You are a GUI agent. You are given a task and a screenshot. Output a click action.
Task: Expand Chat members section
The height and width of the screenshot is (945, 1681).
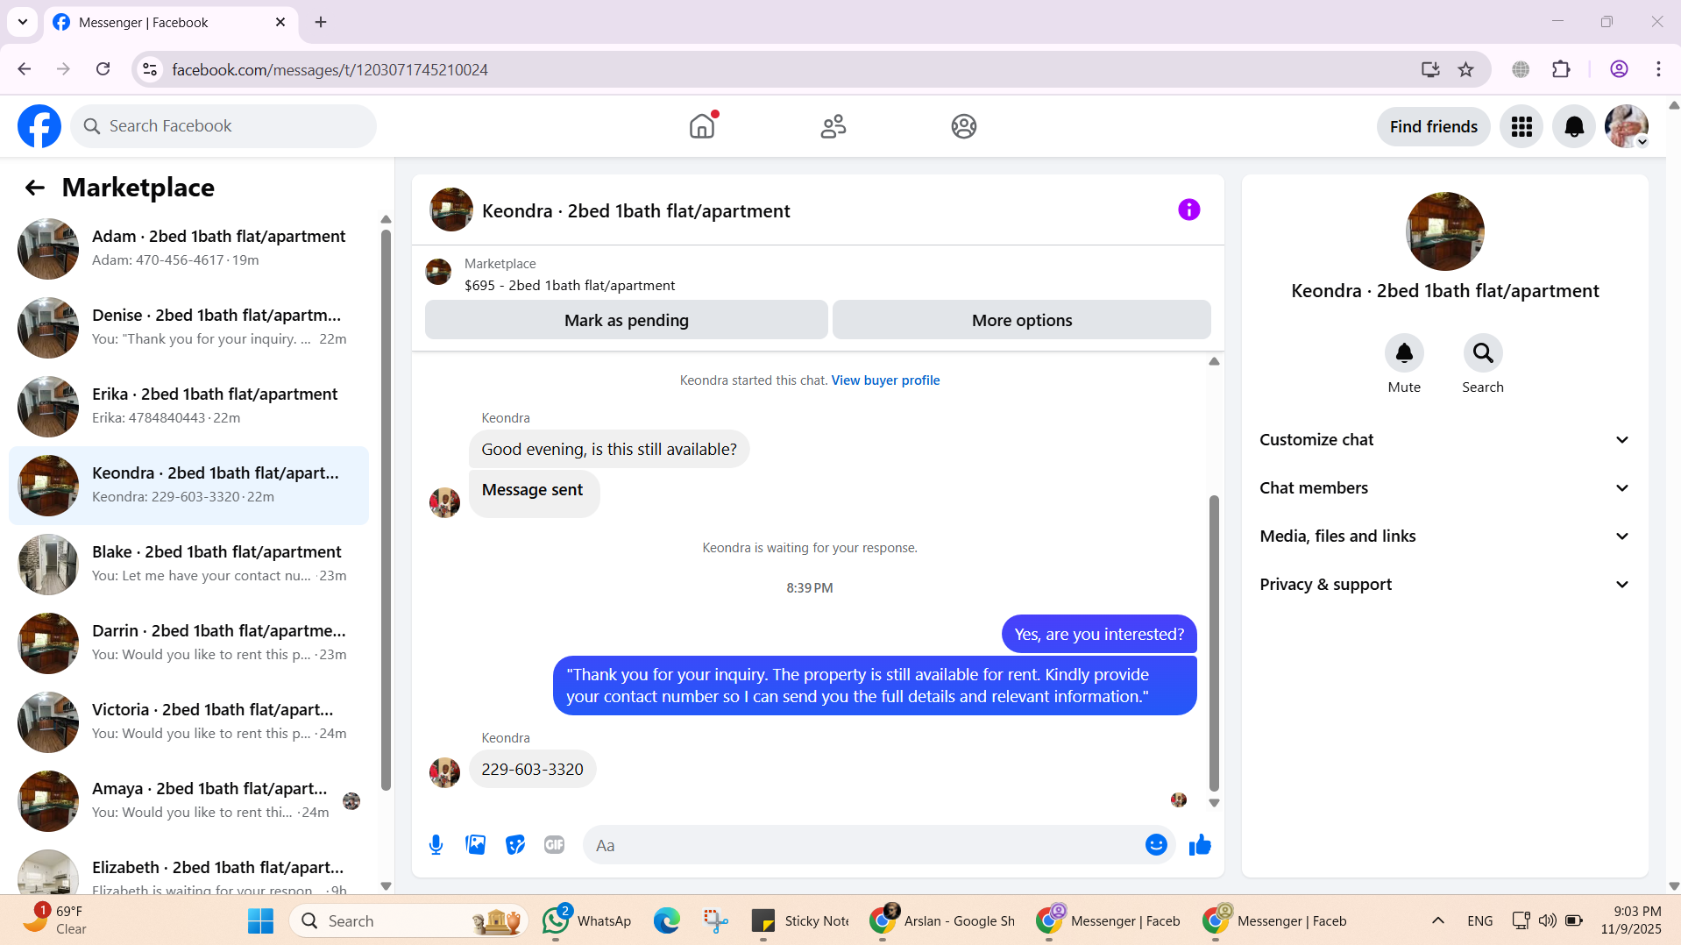(1444, 488)
